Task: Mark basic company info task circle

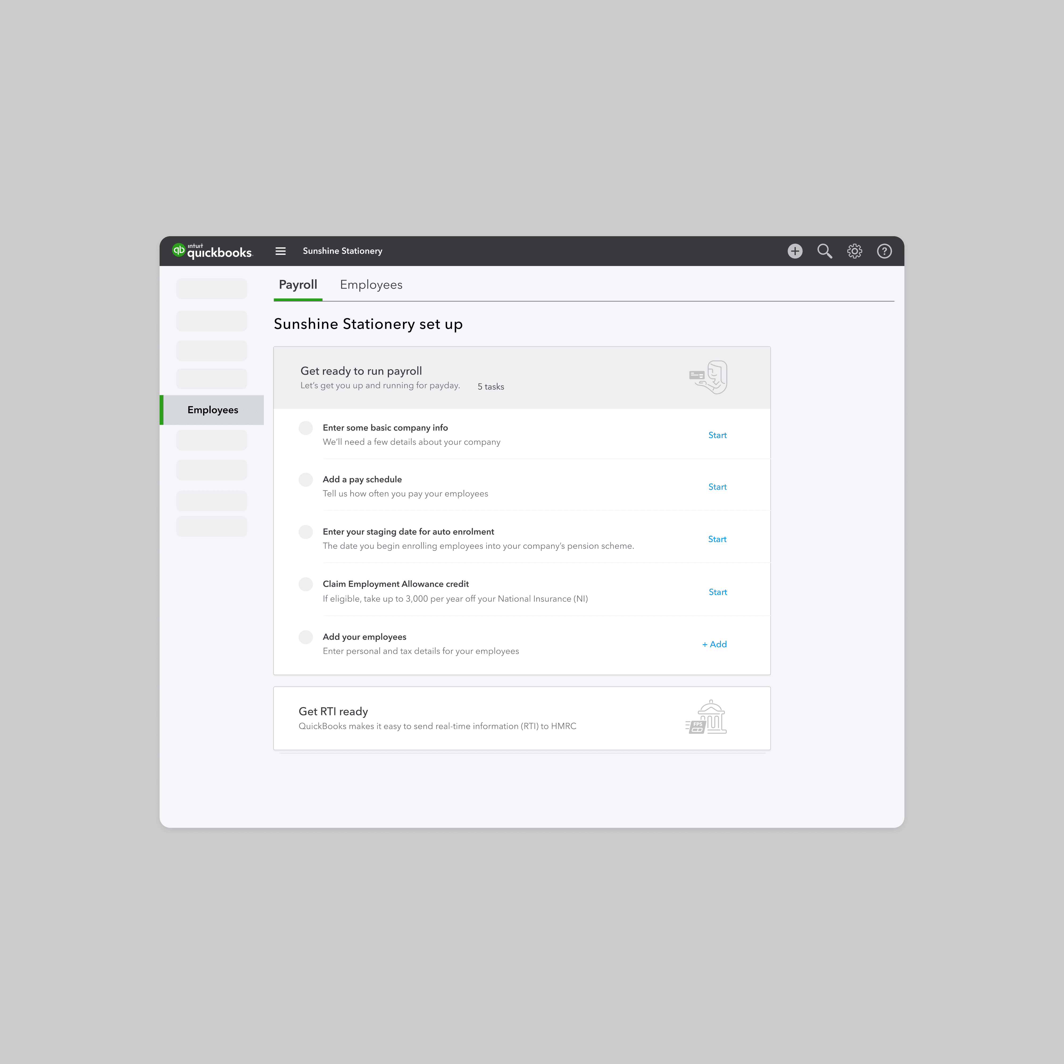Action: tap(306, 428)
